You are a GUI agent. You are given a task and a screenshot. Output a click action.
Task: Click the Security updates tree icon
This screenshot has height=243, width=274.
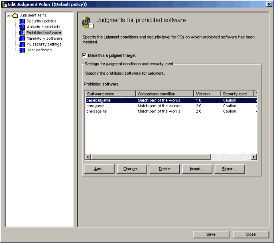tap(22, 21)
